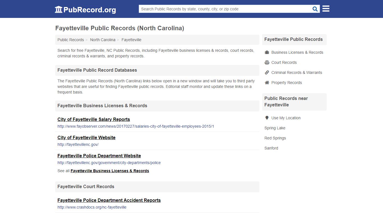Click the Fayetteville Public Record Databases heading
The width and height of the screenshot is (383, 215).
(97, 70)
